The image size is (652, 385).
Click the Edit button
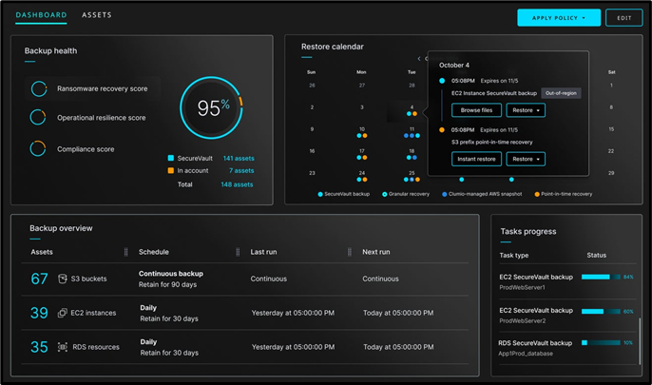[623, 18]
